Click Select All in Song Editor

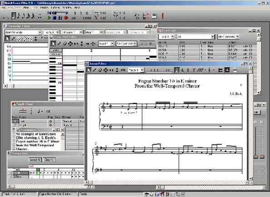coord(35,160)
